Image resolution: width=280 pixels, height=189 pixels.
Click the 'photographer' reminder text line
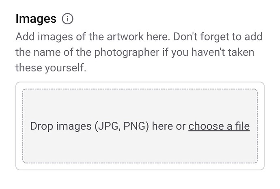[x=135, y=52]
